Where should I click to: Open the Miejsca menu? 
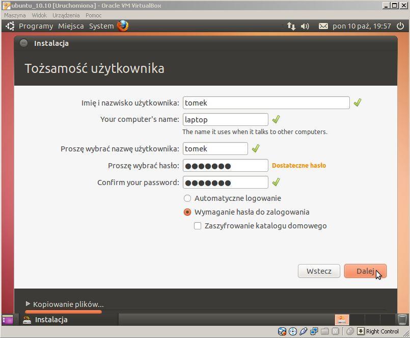pyautogui.click(x=71, y=26)
